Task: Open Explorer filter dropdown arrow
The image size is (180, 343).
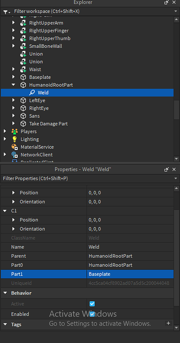Action: [x=175, y=11]
